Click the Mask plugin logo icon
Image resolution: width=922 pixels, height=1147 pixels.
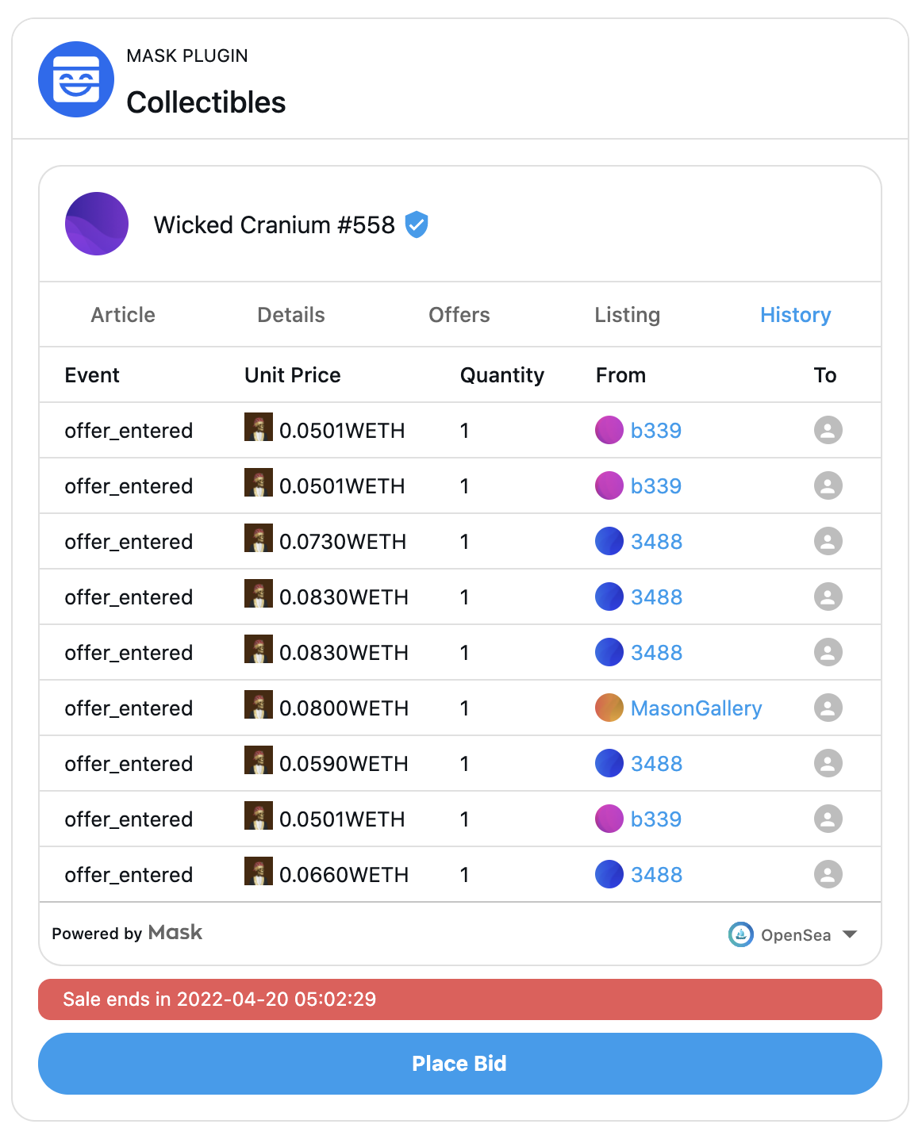pyautogui.click(x=76, y=79)
